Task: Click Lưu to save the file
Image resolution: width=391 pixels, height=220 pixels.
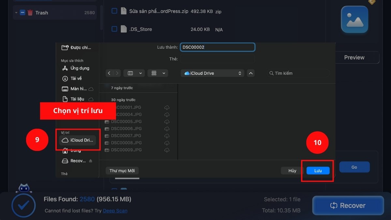Action: click(318, 171)
